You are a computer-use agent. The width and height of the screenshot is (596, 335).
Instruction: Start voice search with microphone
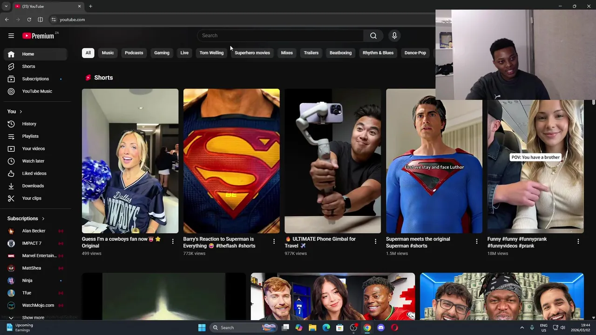coord(394,36)
